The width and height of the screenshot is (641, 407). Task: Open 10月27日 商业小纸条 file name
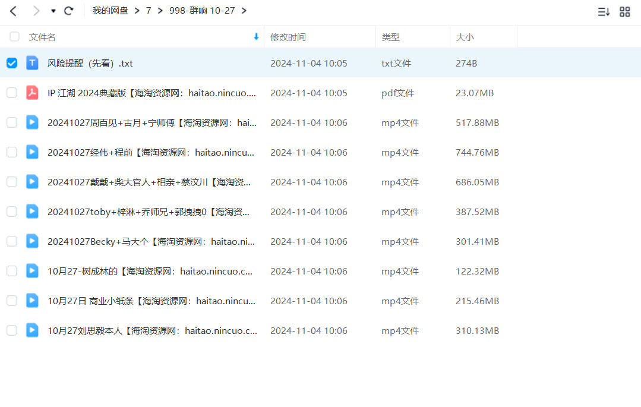click(151, 301)
